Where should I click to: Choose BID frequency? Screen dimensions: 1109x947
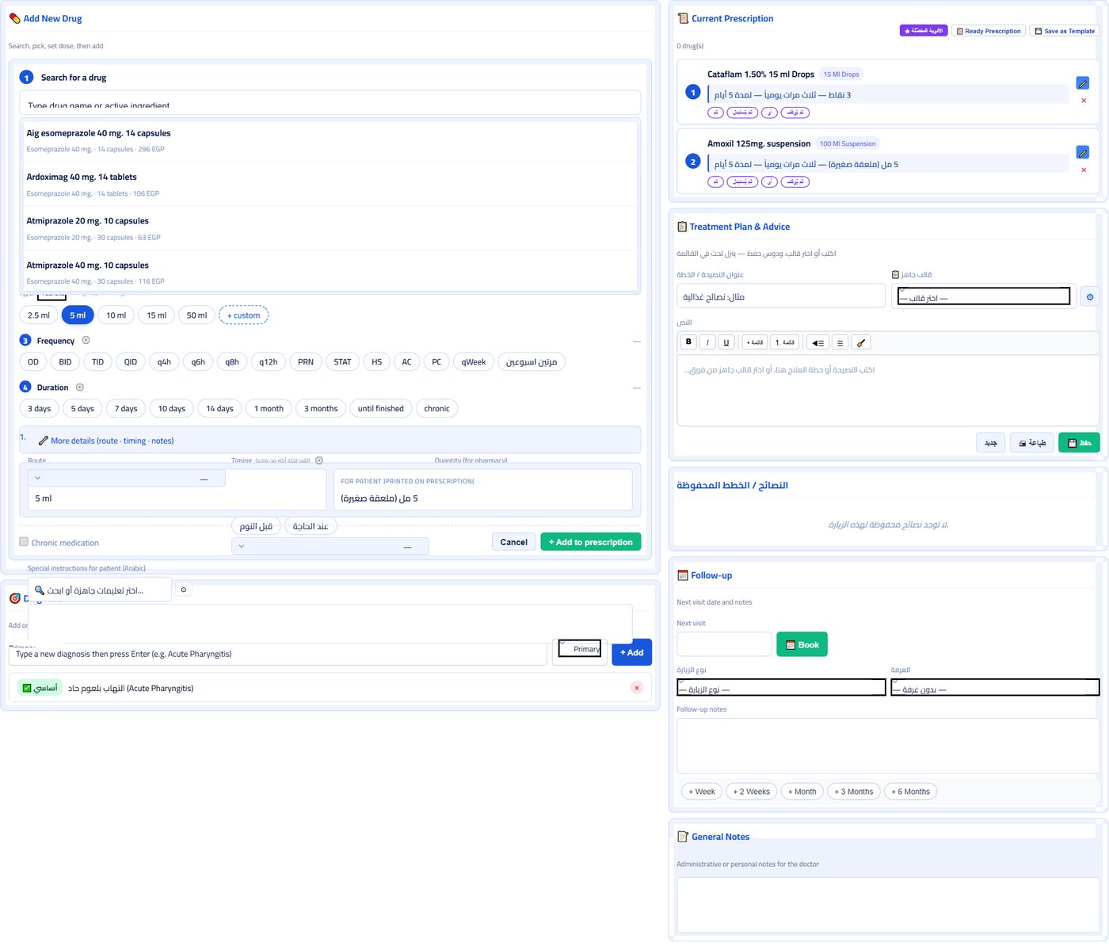[65, 362]
